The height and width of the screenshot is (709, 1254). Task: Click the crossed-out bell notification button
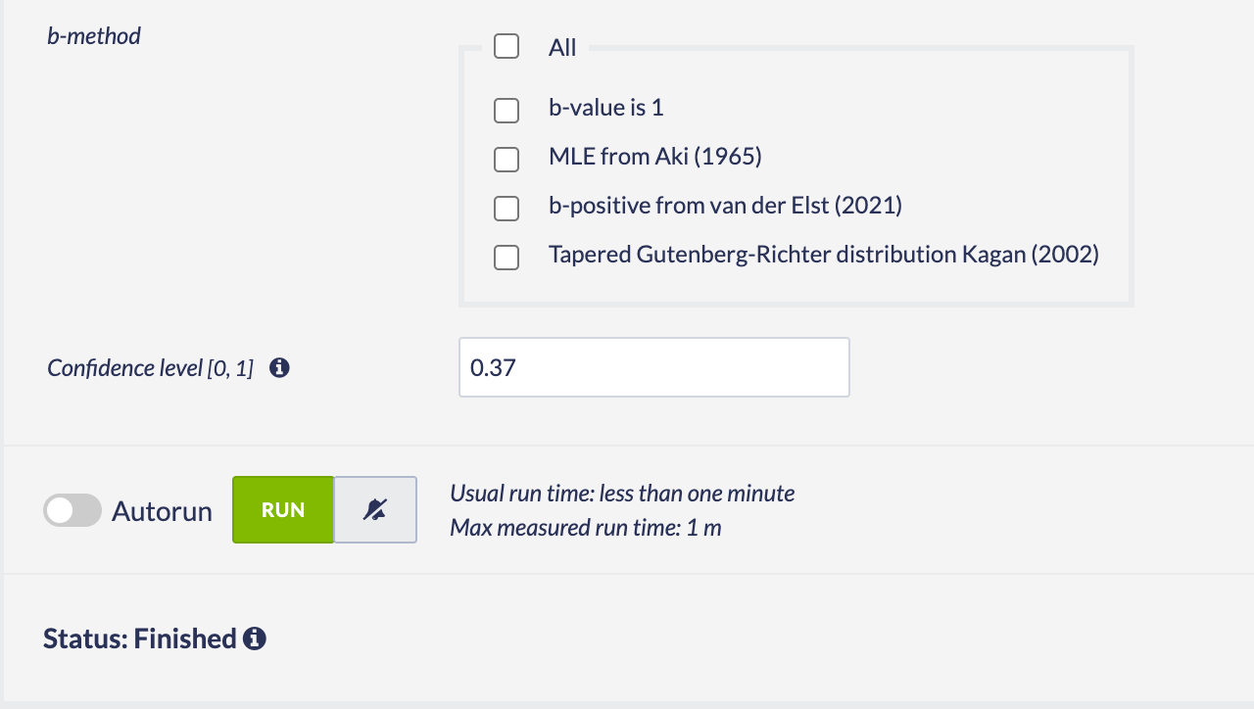375,509
